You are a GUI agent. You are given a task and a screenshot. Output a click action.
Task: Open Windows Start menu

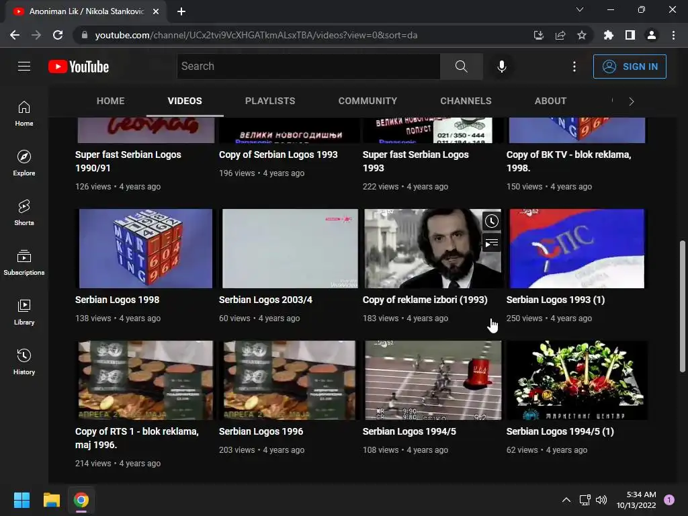[21, 500]
